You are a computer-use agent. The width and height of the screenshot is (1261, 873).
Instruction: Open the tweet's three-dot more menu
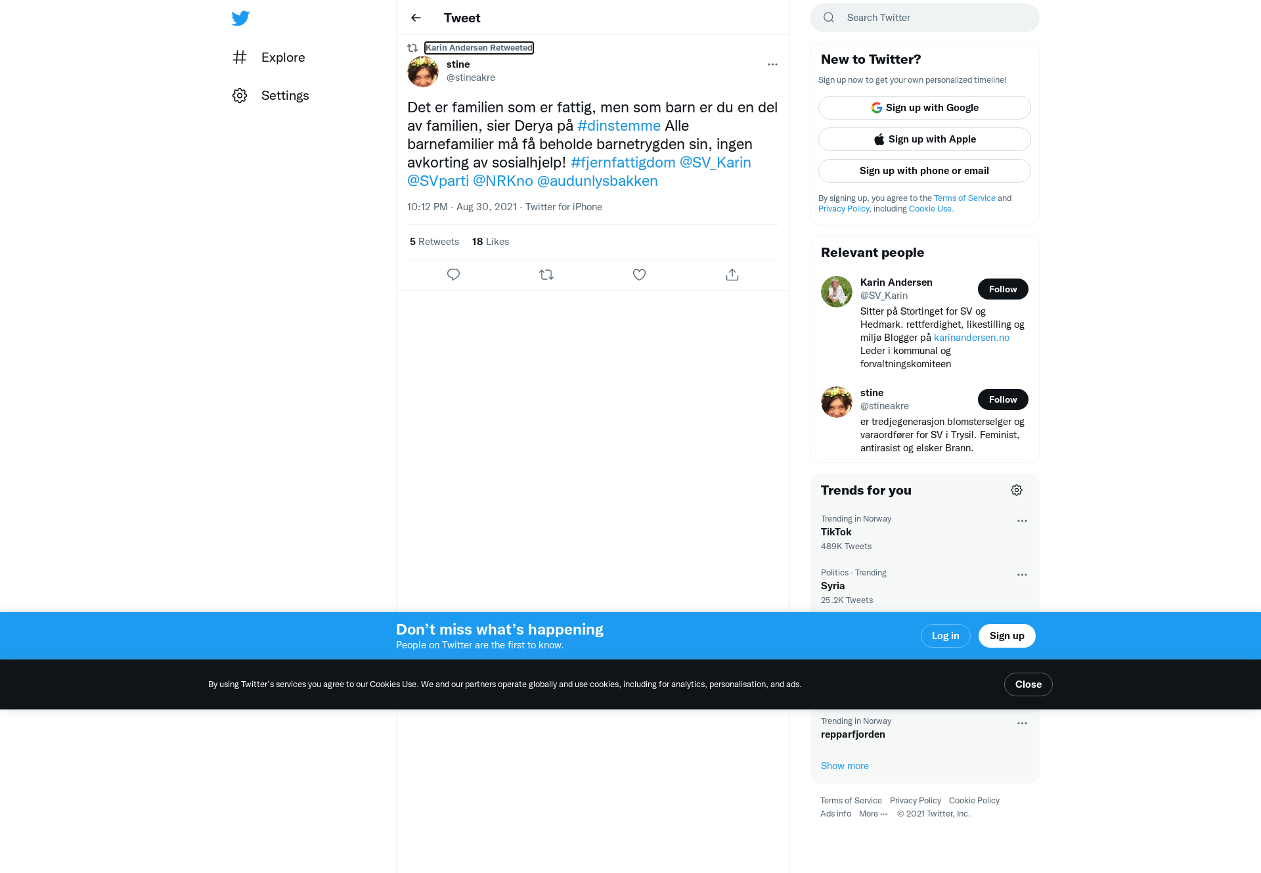[x=772, y=64]
